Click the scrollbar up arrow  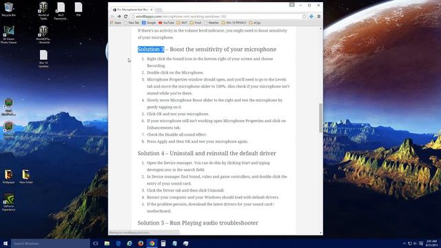point(320,29)
